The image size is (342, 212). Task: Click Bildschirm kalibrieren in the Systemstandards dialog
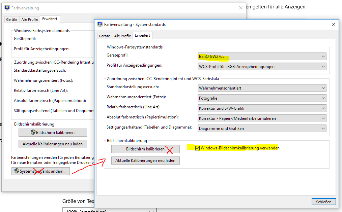click(x=145, y=149)
